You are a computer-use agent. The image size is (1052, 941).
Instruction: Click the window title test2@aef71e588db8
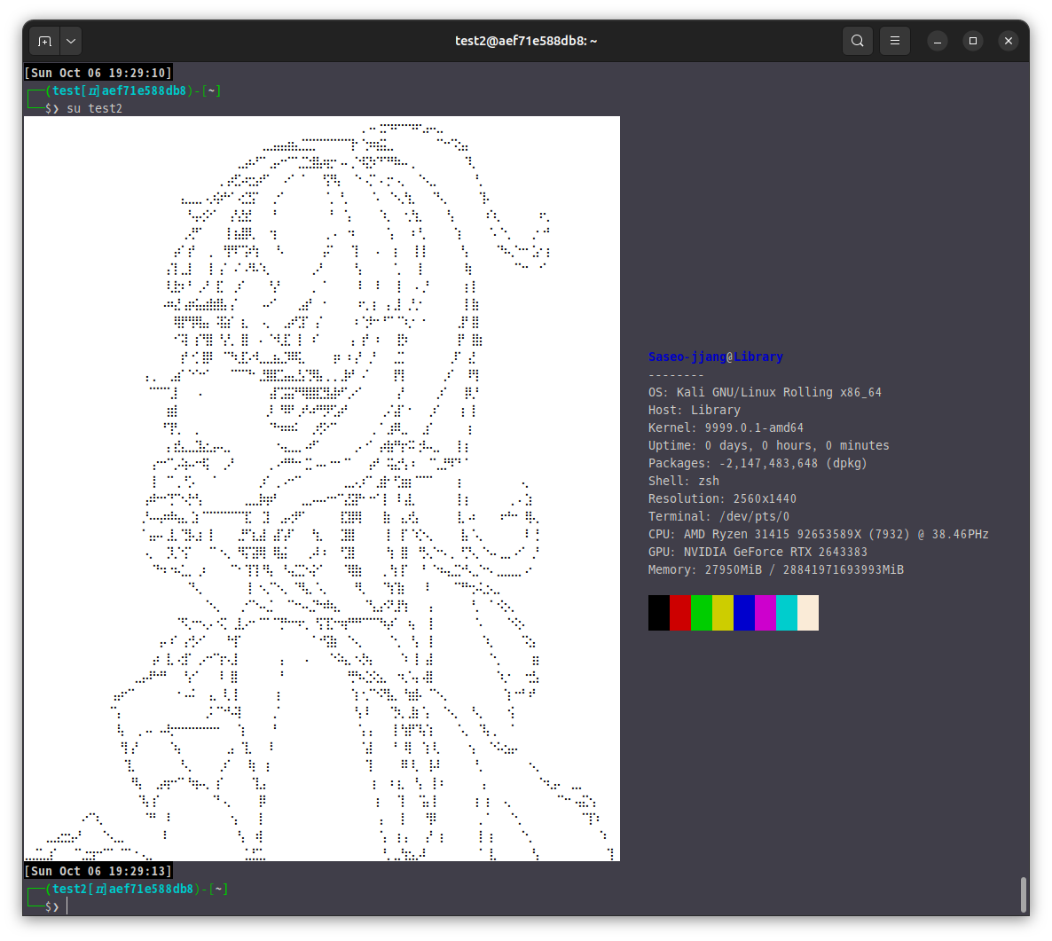pos(526,41)
